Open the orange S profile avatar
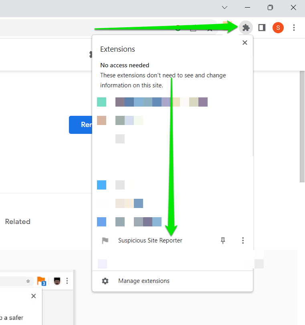Viewport: 305px width, 325px height. click(x=278, y=28)
